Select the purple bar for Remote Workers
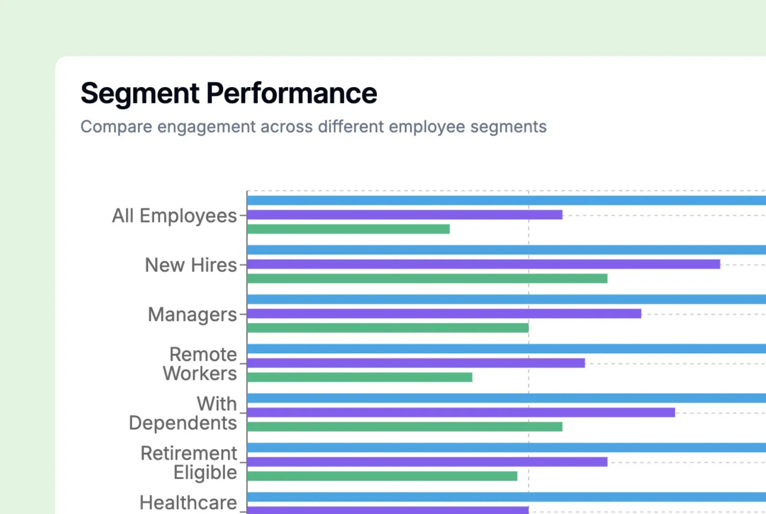Viewport: 766px width, 514px height. [x=416, y=363]
